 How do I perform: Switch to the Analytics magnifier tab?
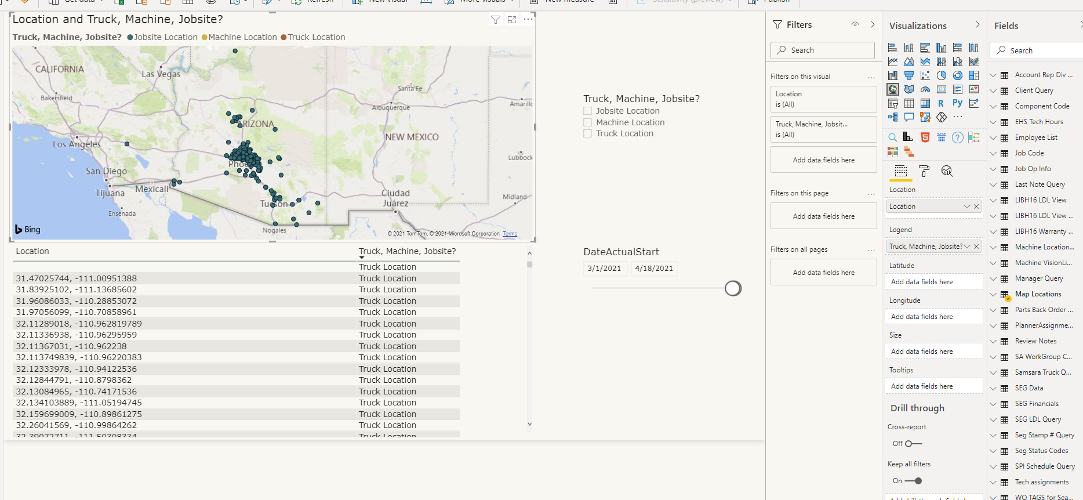[x=947, y=171]
